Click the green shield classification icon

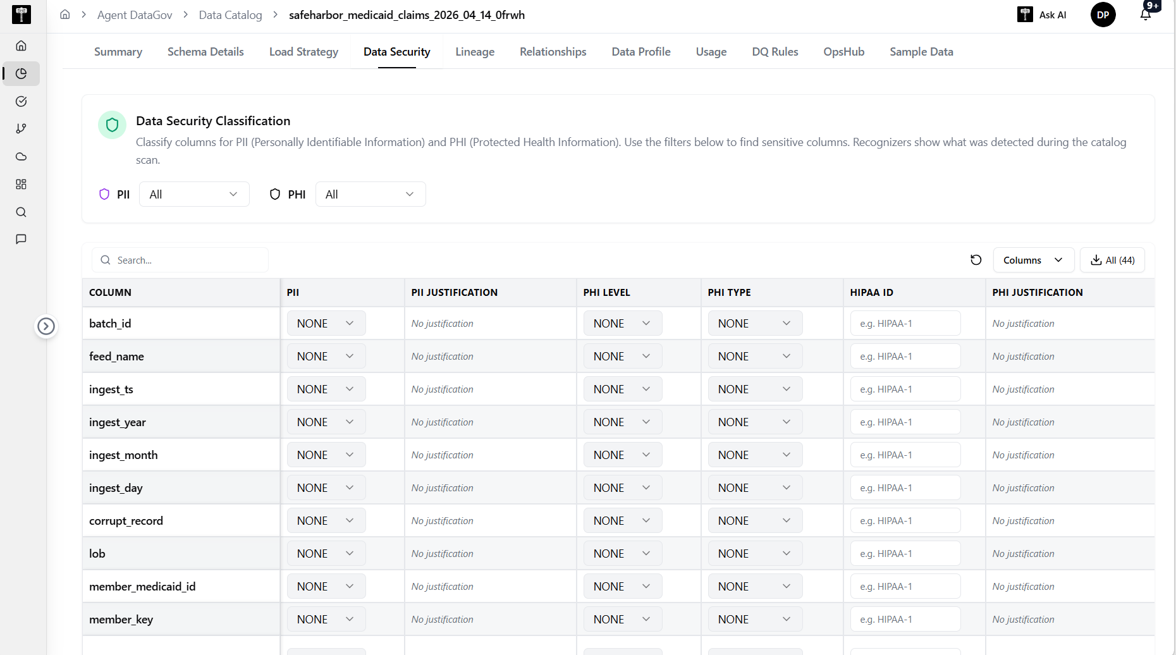(x=112, y=125)
